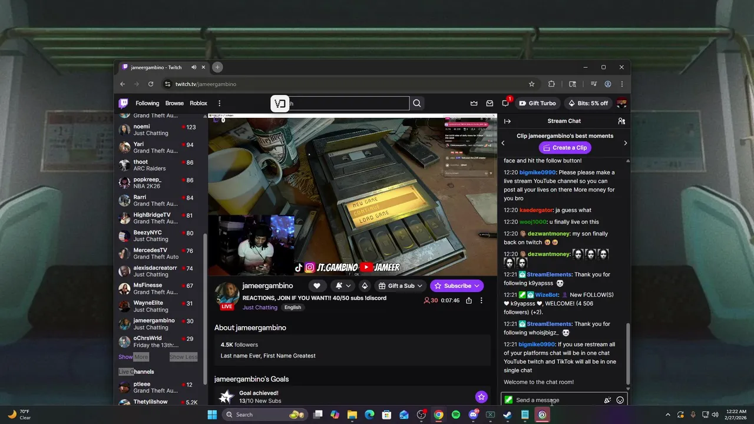754x424 pixels.
Task: Click the streamer webcam overlay in video
Action: (x=252, y=245)
